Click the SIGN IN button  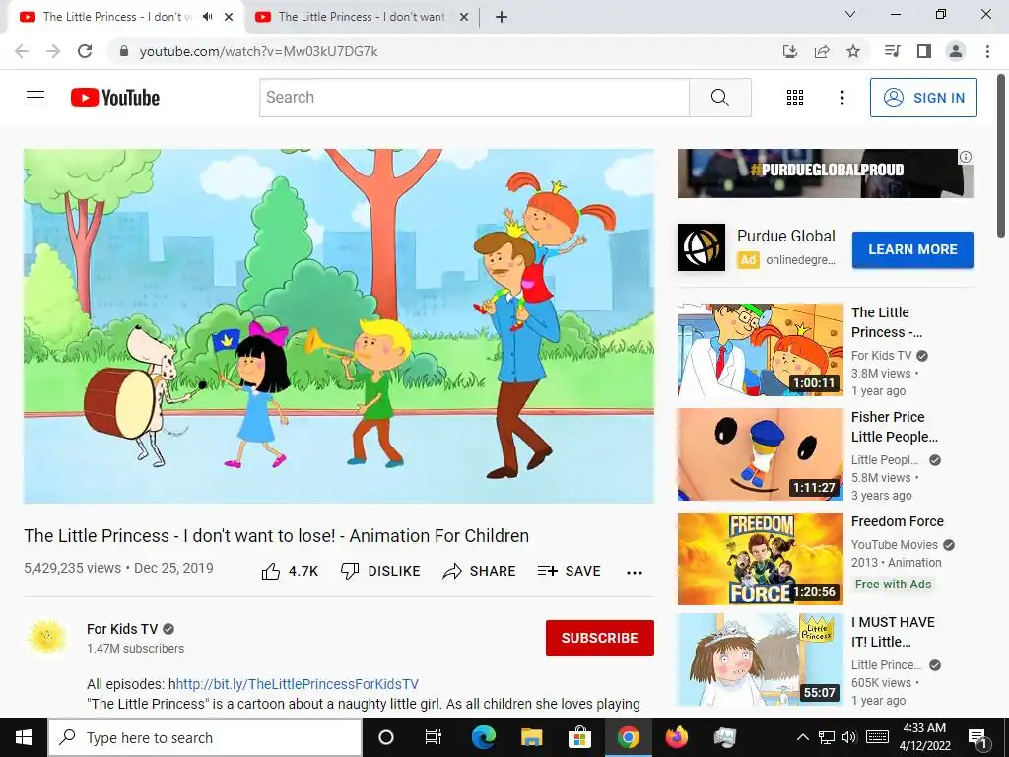(x=923, y=98)
